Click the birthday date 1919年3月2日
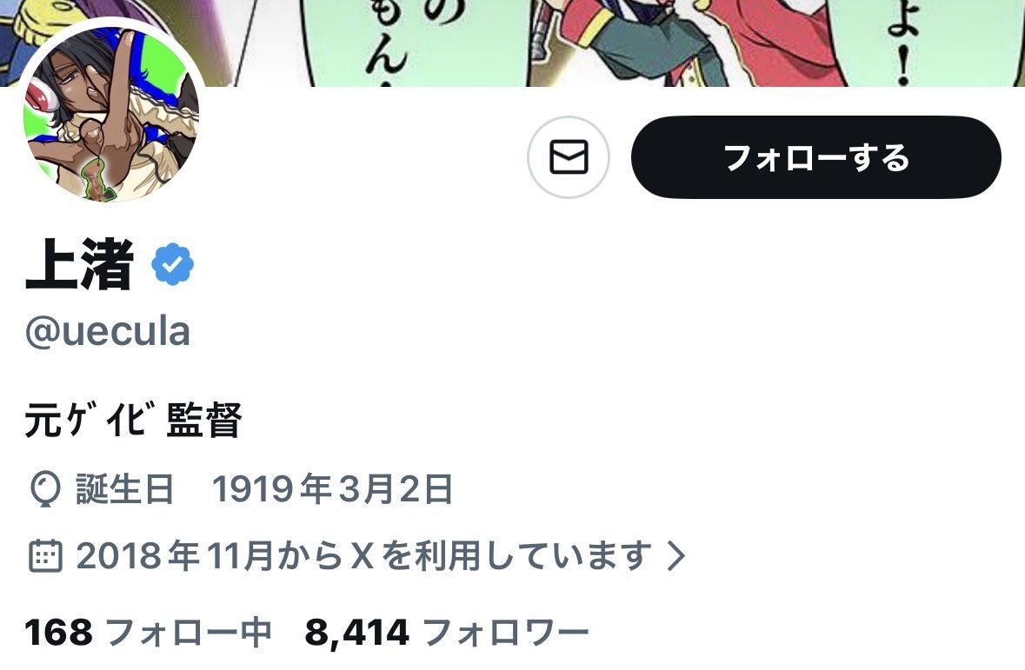1025x670 pixels. pyautogui.click(x=332, y=489)
